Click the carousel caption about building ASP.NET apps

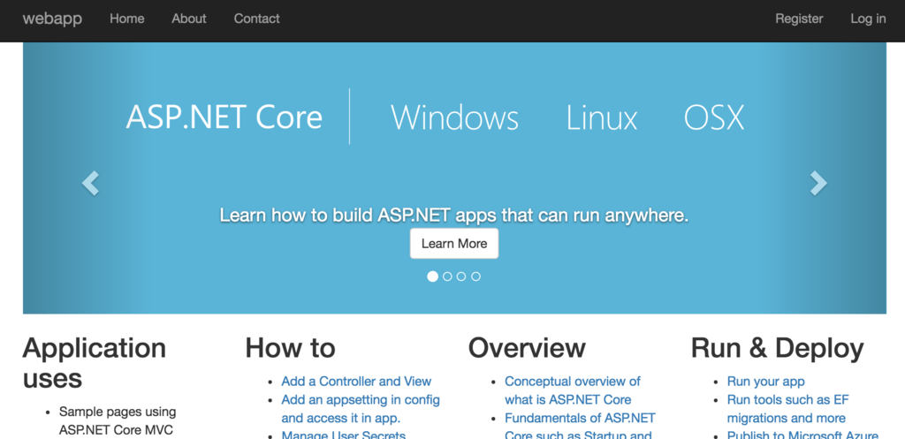(454, 216)
